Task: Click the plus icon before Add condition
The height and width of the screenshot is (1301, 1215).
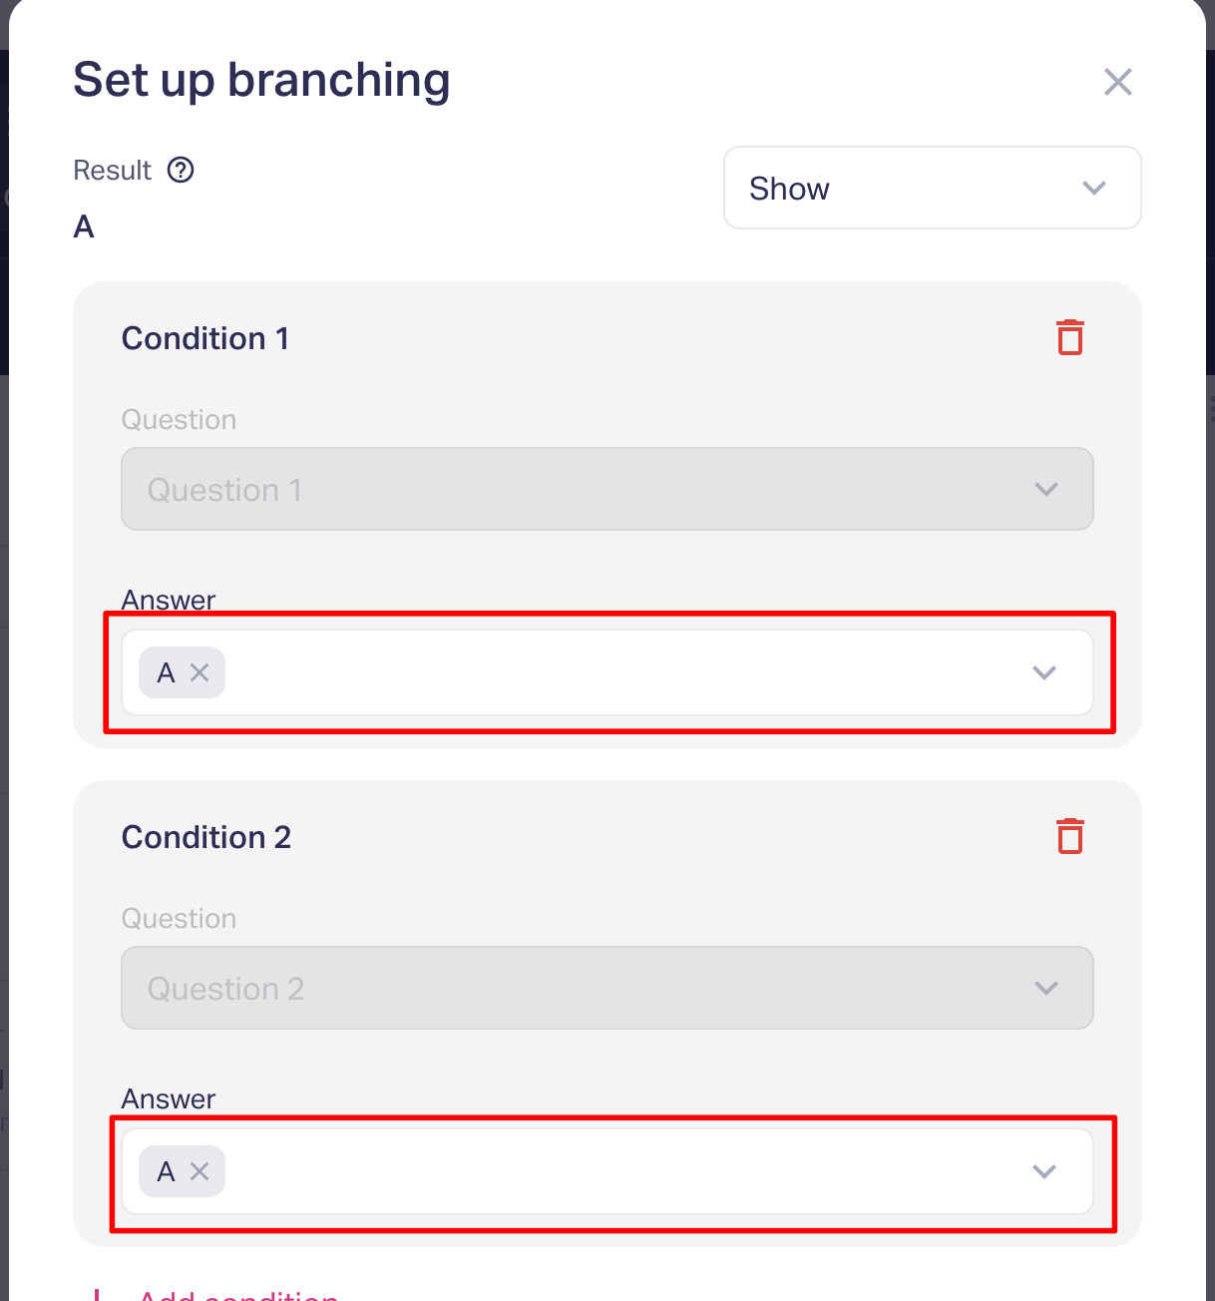Action: click(x=97, y=1295)
